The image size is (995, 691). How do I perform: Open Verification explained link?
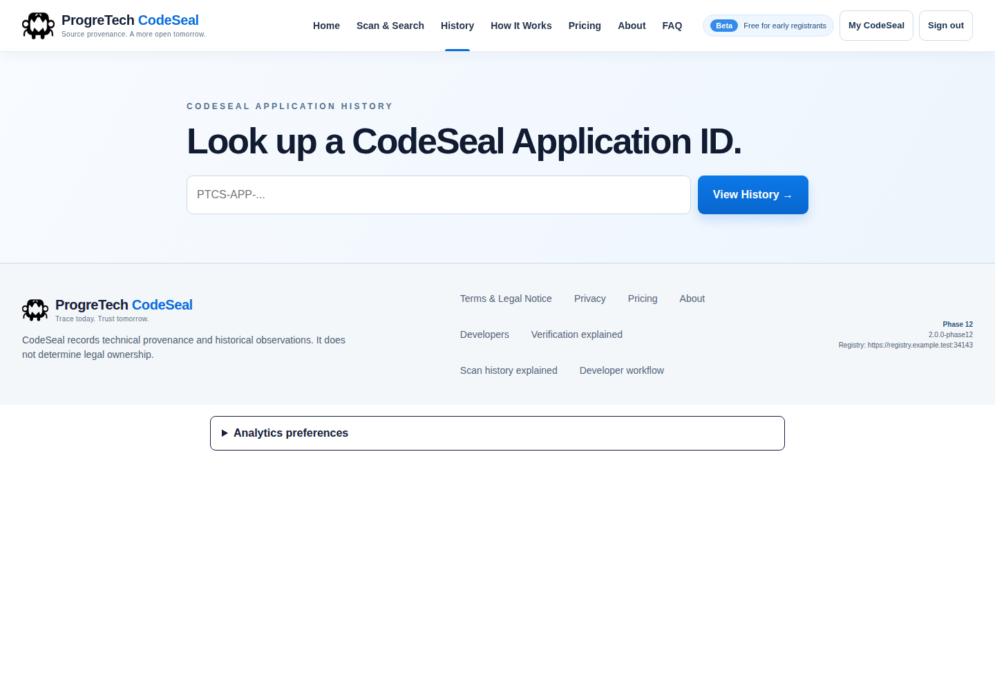[x=576, y=334]
